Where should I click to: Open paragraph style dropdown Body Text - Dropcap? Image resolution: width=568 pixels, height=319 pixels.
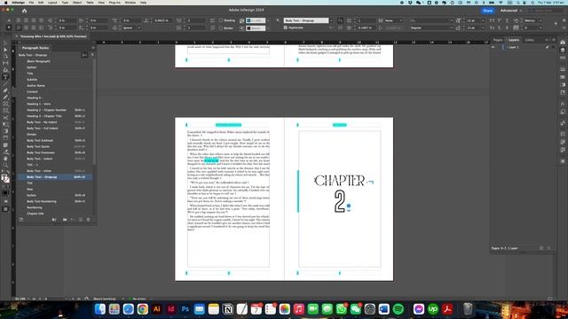(x=331, y=20)
